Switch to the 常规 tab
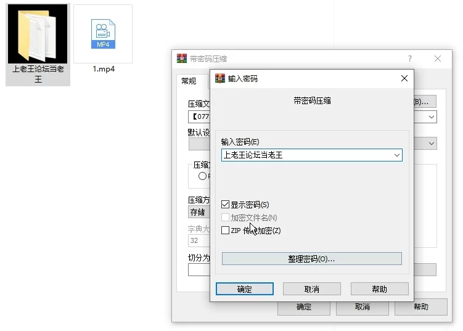463x331 pixels. (189, 81)
